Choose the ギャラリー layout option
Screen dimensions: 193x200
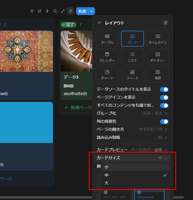(158, 57)
